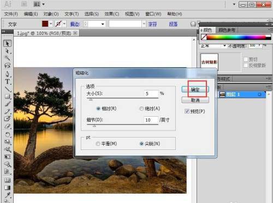
Task: Select the Lasso tool
Action: point(7,65)
